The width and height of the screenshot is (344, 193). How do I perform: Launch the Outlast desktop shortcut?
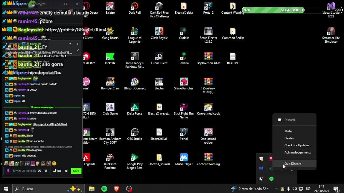coord(184,33)
